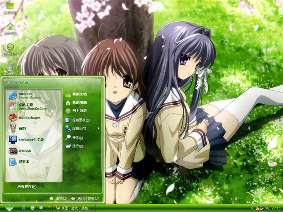This screenshot has height=212, width=283.
Task: Switch to the 桌面 - 壁纸 - 桌酷 taskbar window
Action: pos(74,208)
